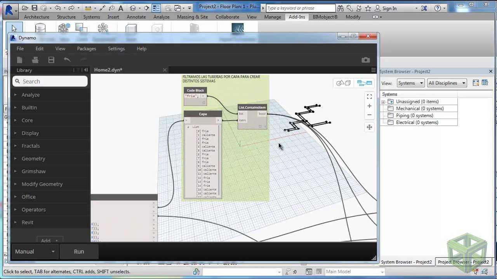Toggle preview on Code Block node corner
The width and height of the screenshot is (497, 279).
pos(204,103)
